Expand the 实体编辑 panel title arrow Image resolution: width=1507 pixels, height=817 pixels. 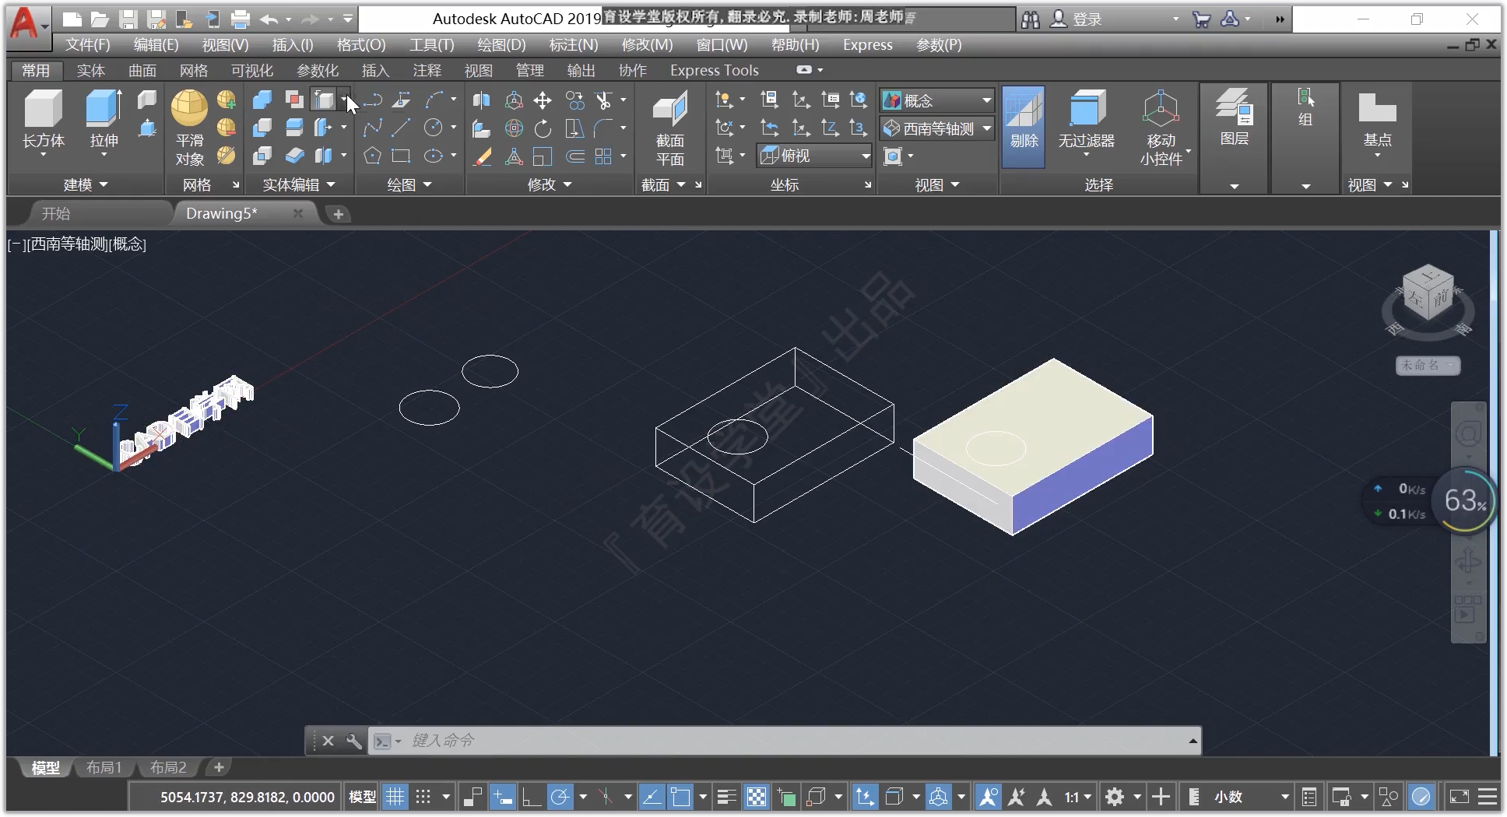[331, 184]
